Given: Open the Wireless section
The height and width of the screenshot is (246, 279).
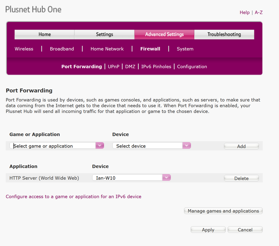Looking at the screenshot, I should pos(24,49).
